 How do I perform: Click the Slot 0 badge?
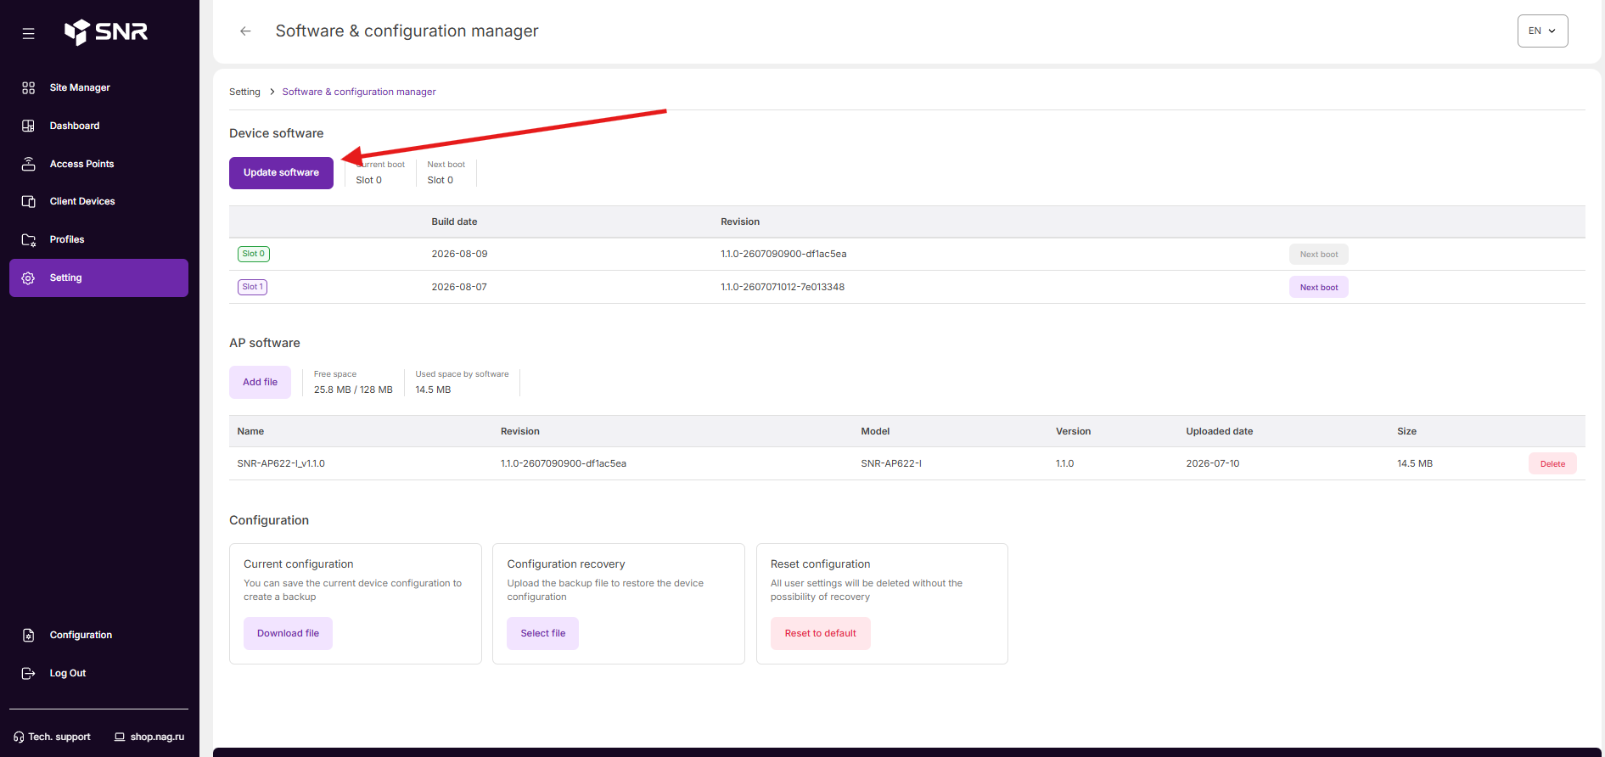254,254
